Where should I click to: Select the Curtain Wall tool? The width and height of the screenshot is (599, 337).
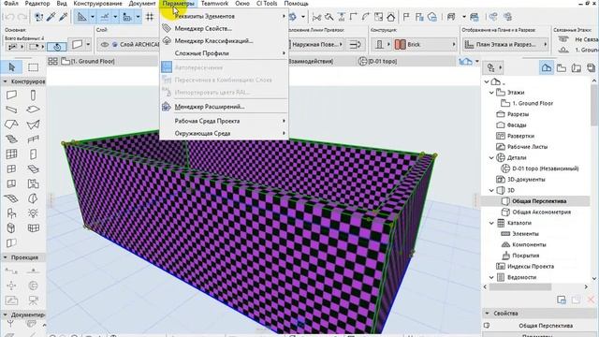coord(11,154)
